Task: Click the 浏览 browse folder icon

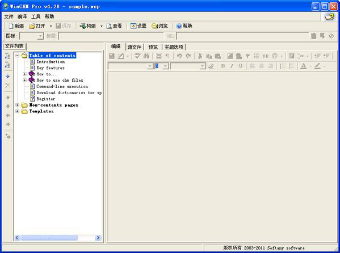Action: coord(154,26)
